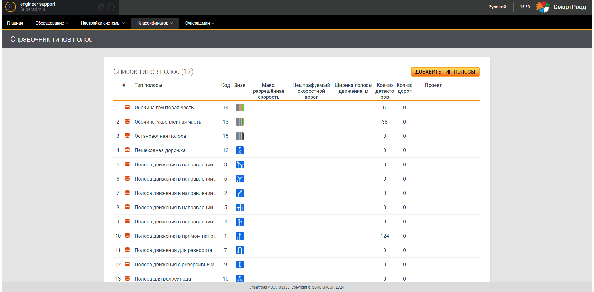Click the Проект column header
The image size is (594, 292).
click(x=433, y=85)
